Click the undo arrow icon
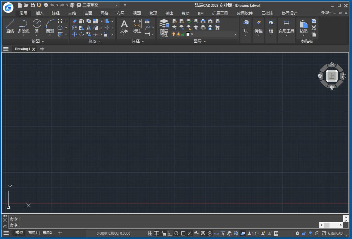Image resolution: width=352 pixels, height=239 pixels. tap(52, 5)
